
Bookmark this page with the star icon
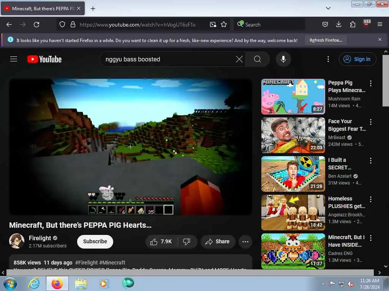tap(224, 25)
